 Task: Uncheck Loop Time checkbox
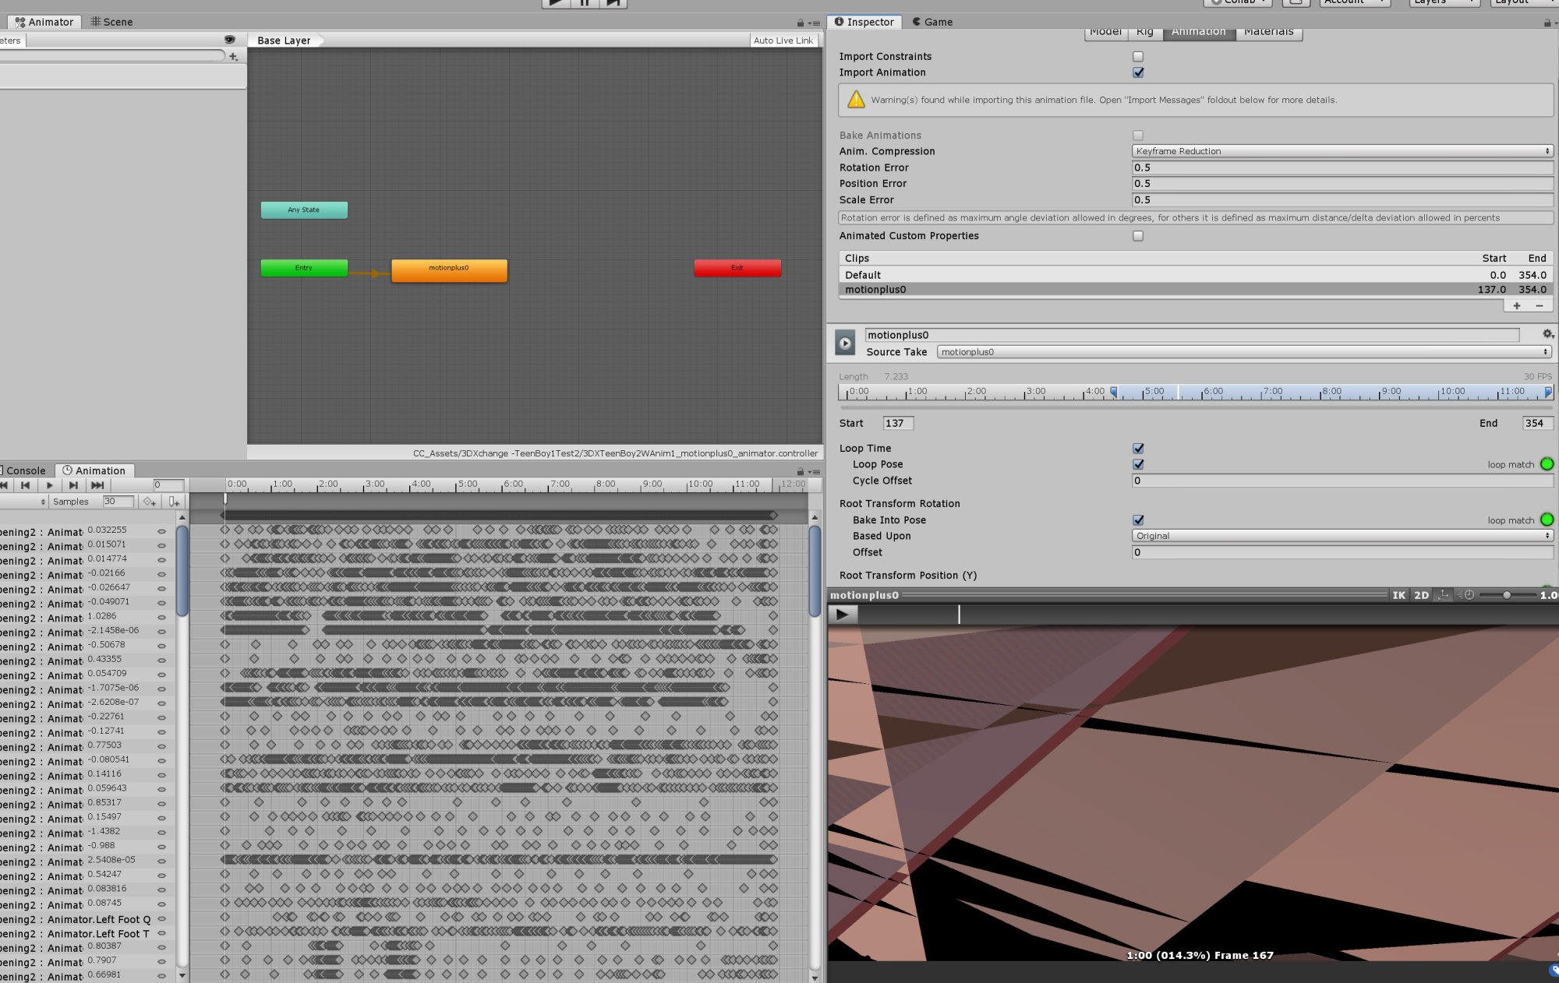[1138, 448]
